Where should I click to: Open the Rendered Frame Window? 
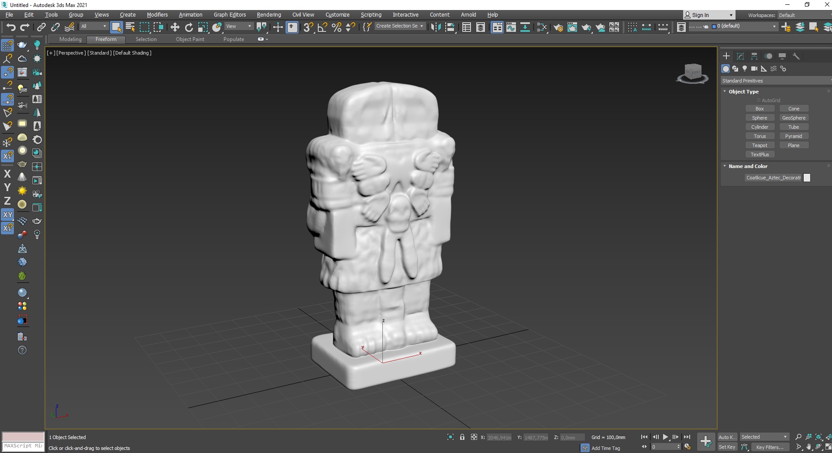coord(572,27)
